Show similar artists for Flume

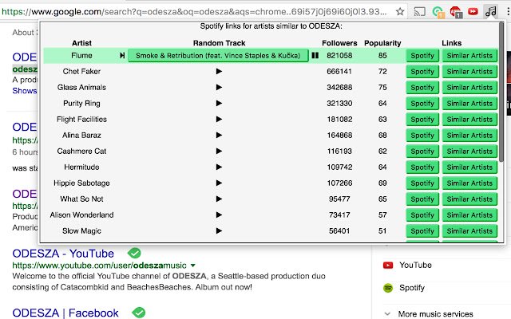click(469, 56)
